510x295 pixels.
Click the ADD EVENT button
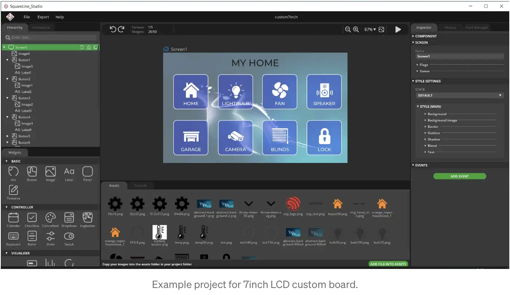pyautogui.click(x=459, y=176)
